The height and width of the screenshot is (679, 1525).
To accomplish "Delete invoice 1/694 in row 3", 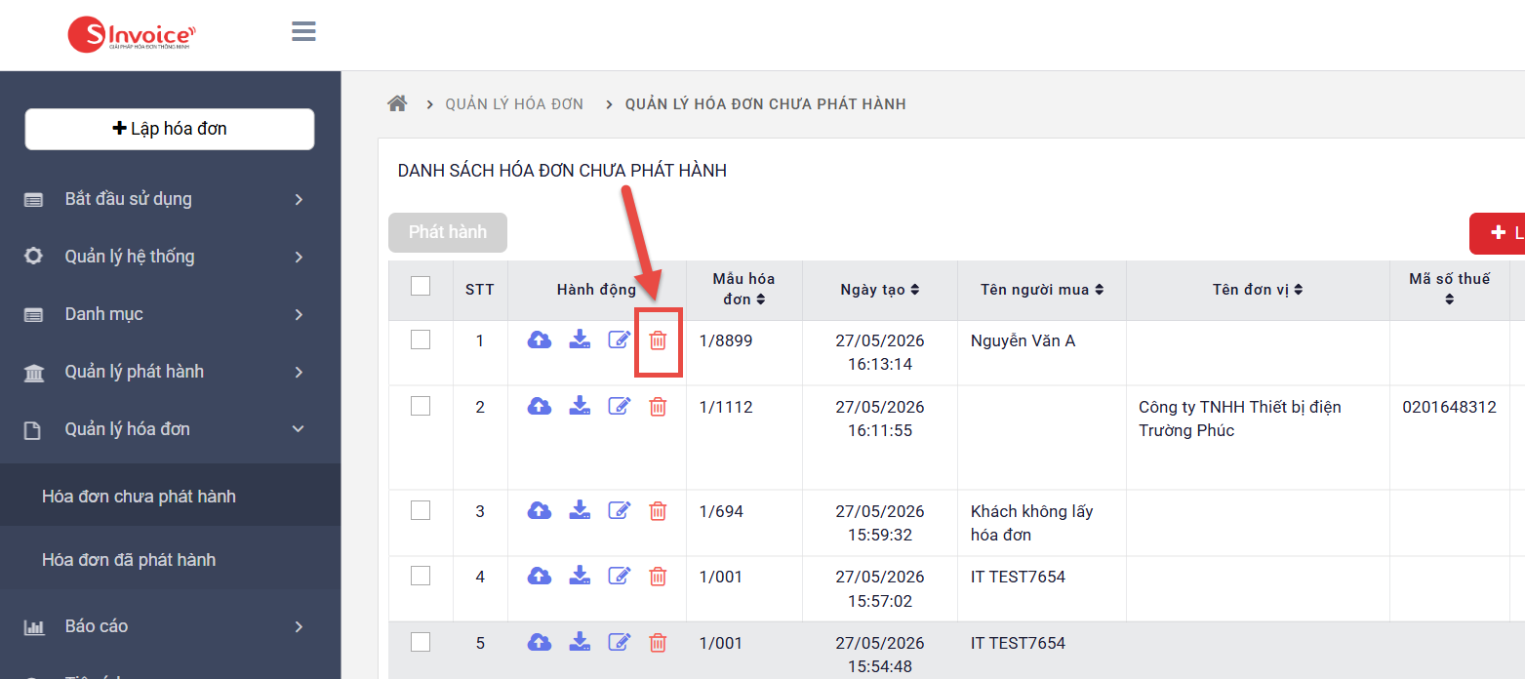I will 659,511.
